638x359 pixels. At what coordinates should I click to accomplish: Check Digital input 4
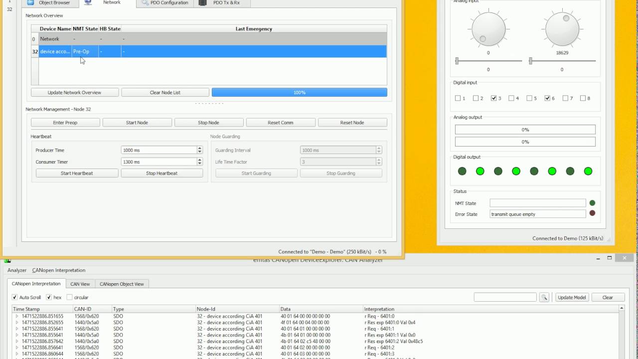click(511, 98)
